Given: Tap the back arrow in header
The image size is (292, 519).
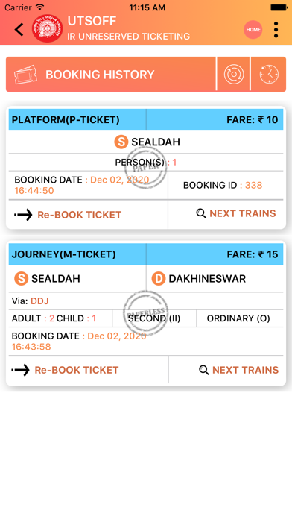Looking at the screenshot, I should click(x=19, y=30).
